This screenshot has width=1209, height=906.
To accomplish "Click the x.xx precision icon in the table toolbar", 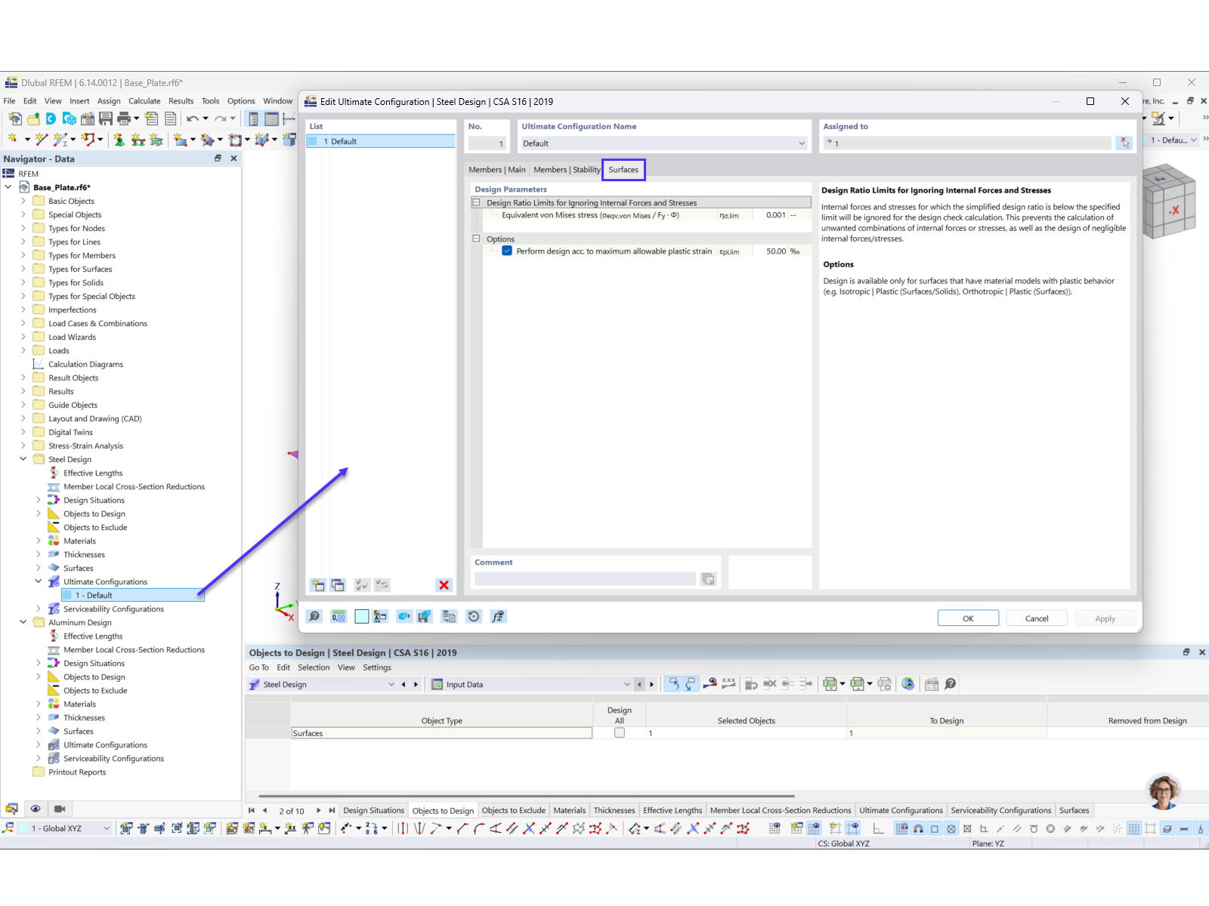I will coord(728,683).
